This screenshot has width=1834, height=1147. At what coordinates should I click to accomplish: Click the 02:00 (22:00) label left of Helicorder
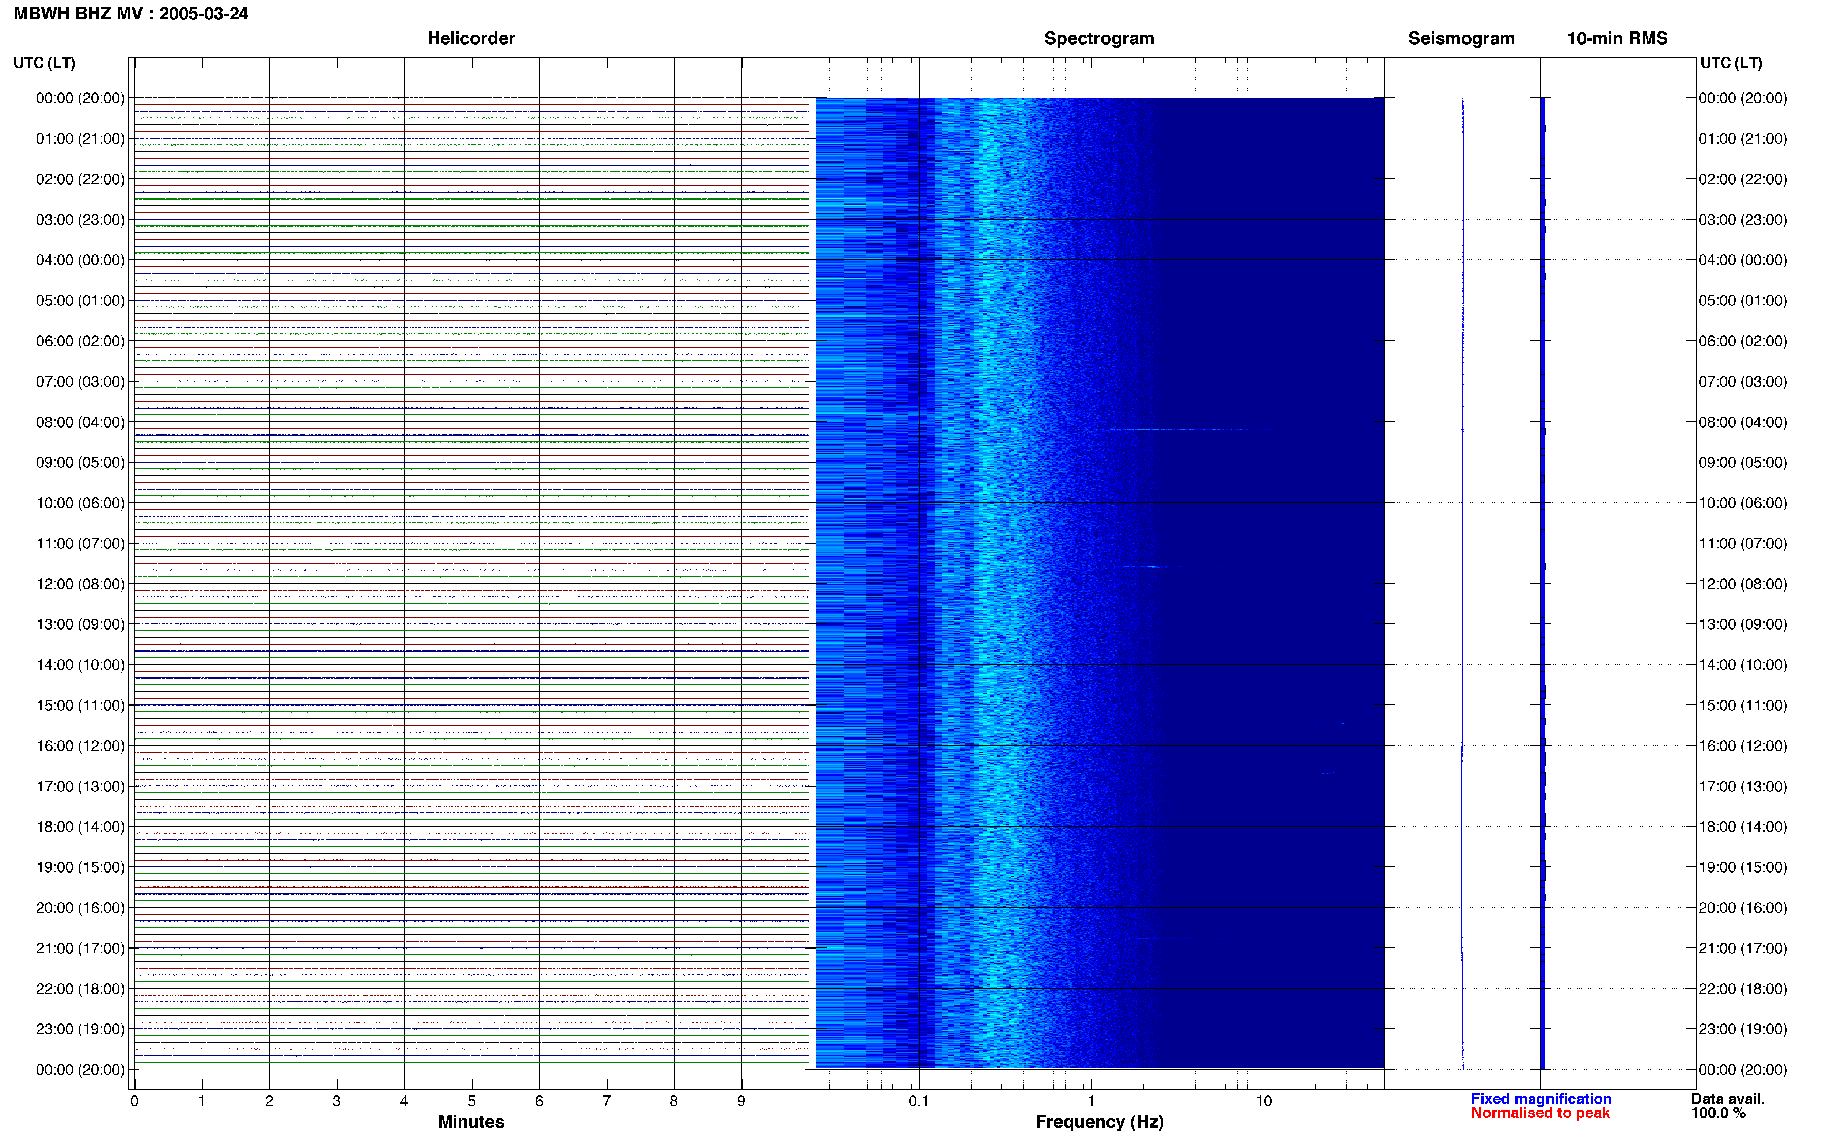80,179
